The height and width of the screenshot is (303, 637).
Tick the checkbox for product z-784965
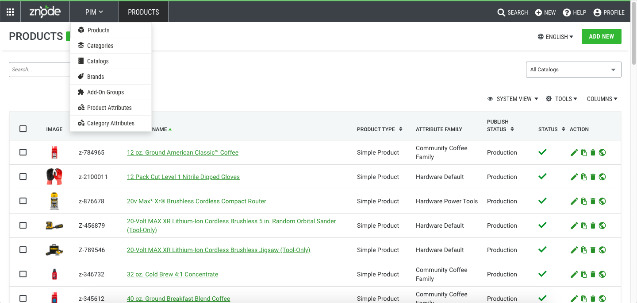[x=23, y=152]
